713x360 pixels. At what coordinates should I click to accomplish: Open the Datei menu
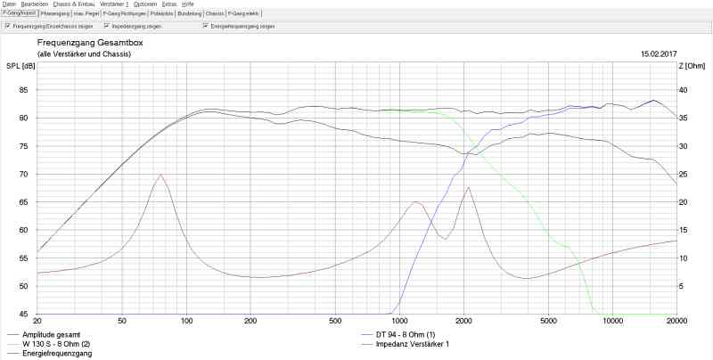[9, 4]
